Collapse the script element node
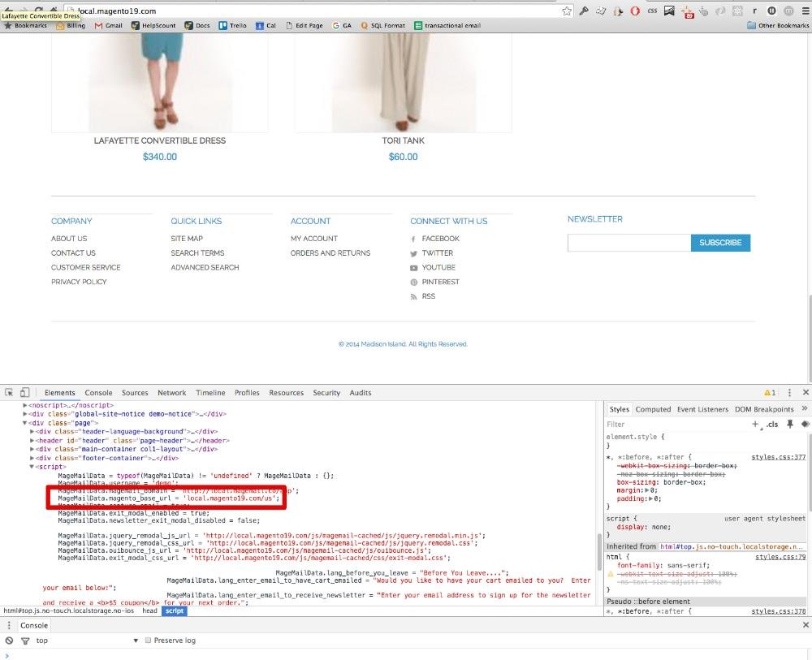 pos(32,467)
